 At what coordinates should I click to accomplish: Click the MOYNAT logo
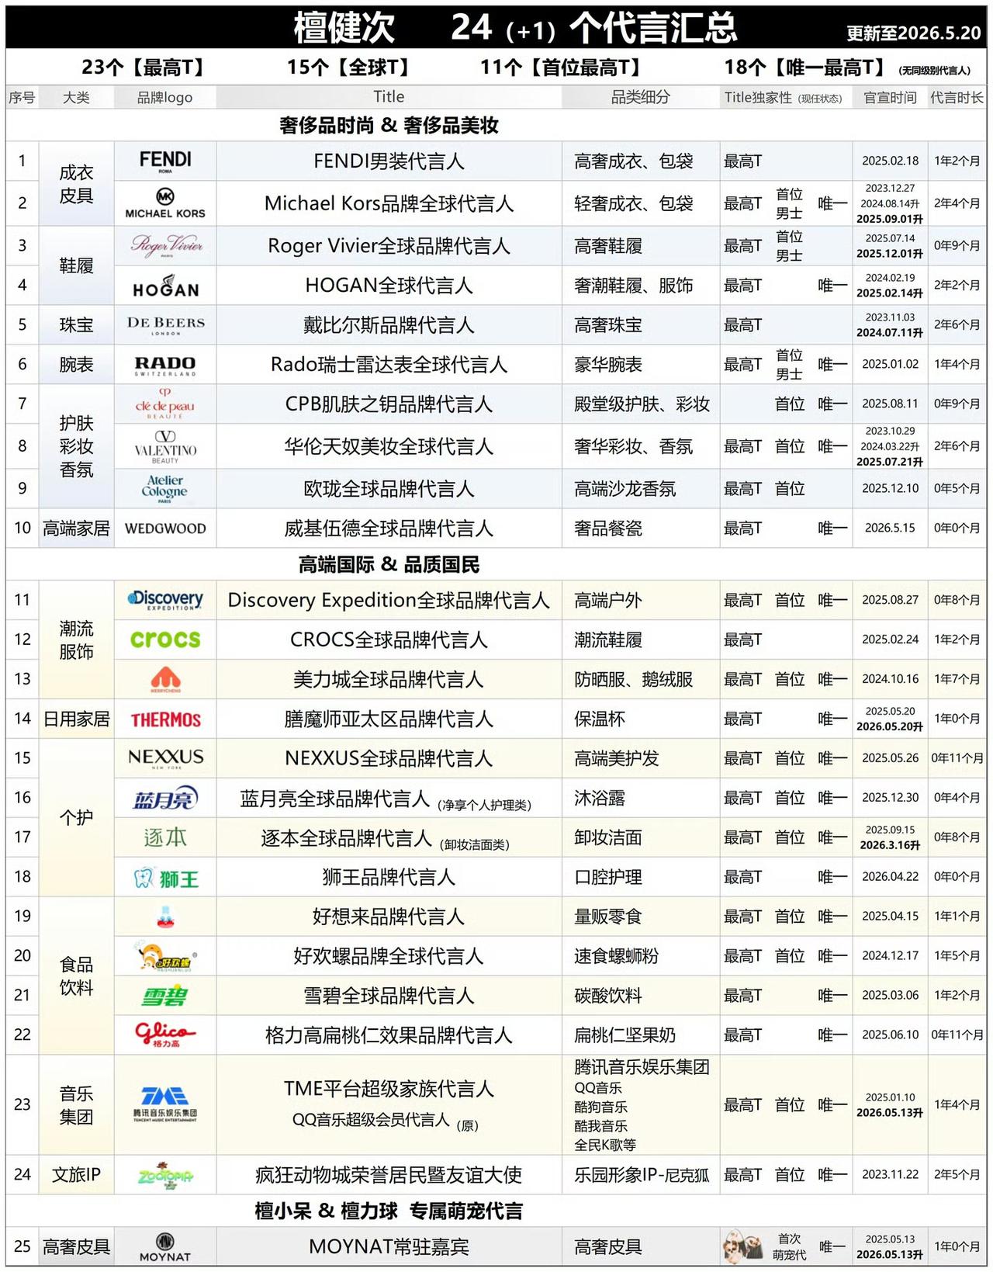165,1247
